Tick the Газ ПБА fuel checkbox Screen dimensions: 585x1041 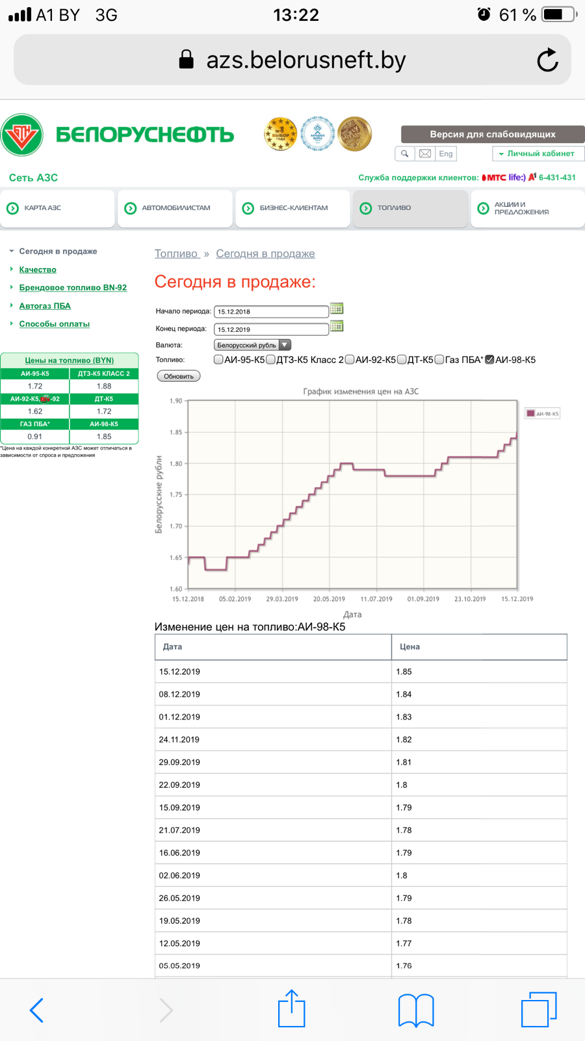(439, 359)
